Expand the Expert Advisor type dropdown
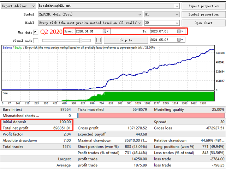226x169 pixels. click(x=33, y=6)
